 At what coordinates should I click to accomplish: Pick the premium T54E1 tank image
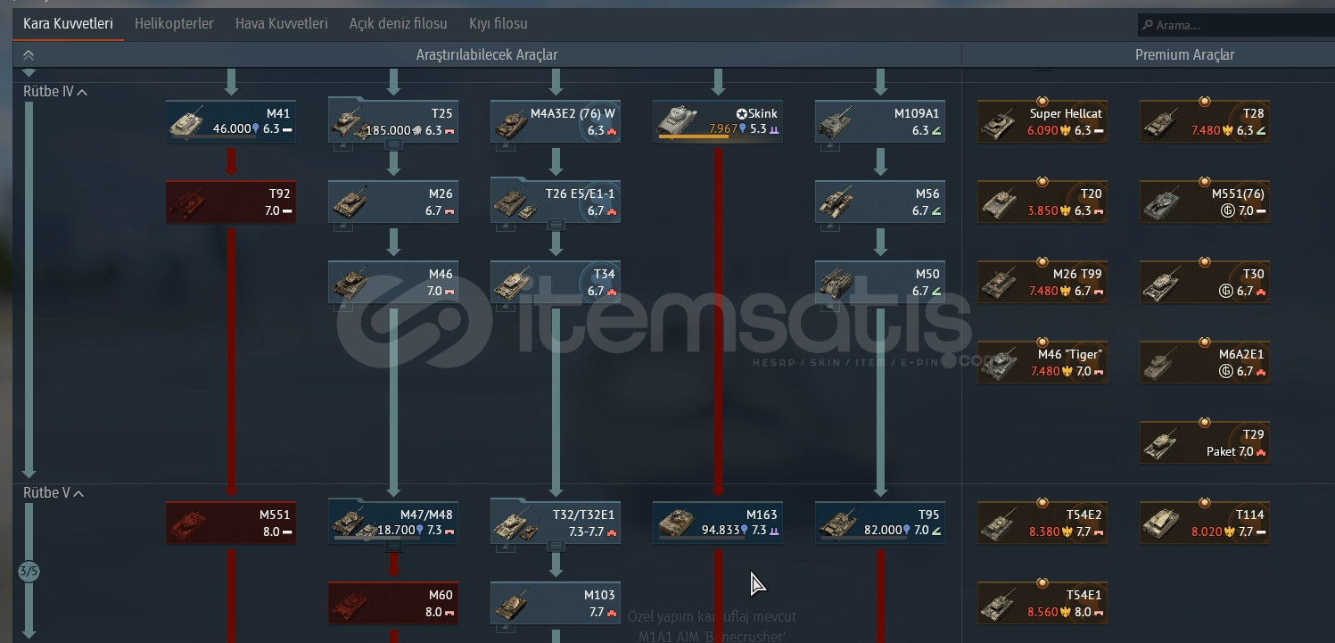(x=1000, y=605)
